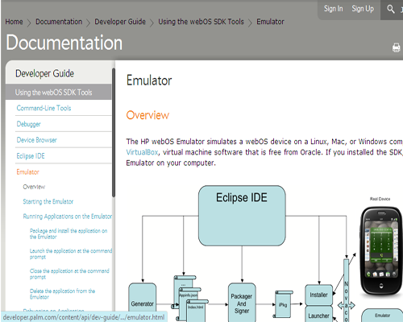
Task: Open Delete the application from the Emulator
Action: (62, 294)
